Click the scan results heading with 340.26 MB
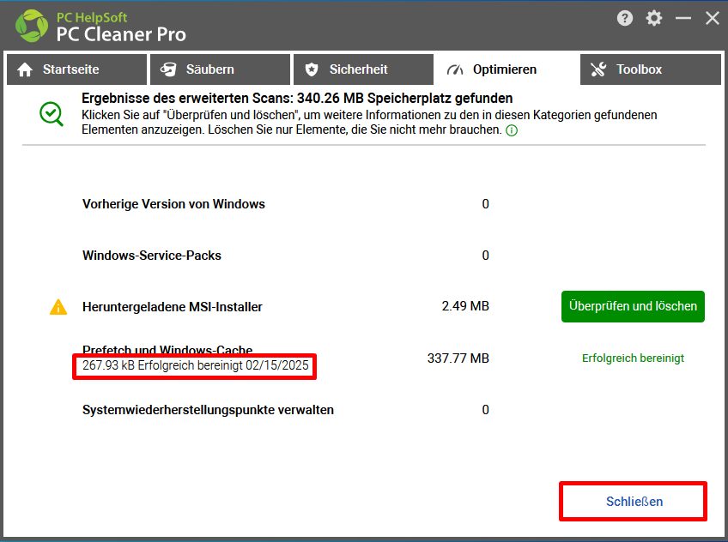The width and height of the screenshot is (728, 542). point(297,99)
